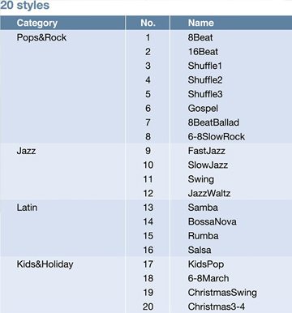
Task: Select the 8Beat style name
Action: 200,37
